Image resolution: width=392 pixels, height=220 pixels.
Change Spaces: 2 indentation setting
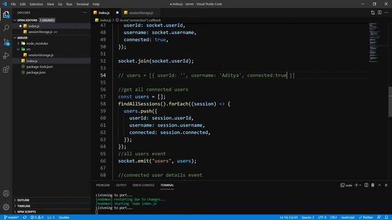307,218
